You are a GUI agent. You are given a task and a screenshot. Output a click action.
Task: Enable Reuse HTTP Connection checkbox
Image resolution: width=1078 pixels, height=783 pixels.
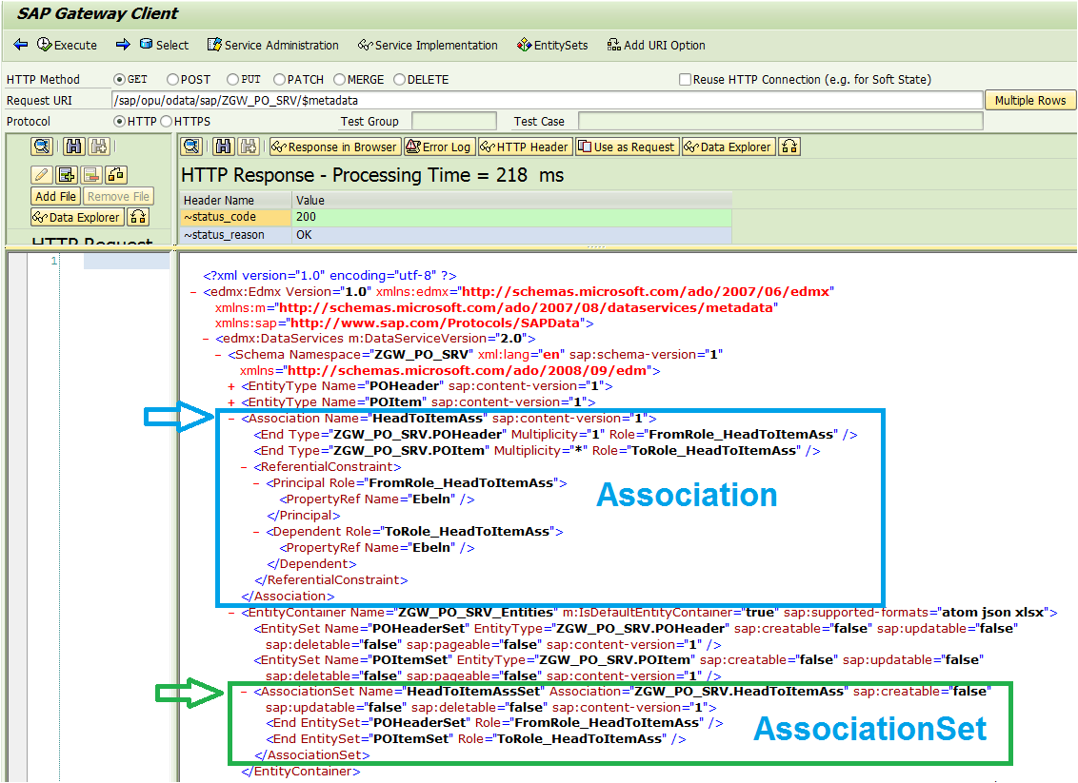pyautogui.click(x=685, y=80)
